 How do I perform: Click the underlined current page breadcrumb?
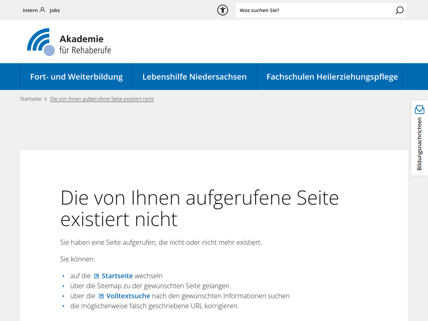(102, 99)
